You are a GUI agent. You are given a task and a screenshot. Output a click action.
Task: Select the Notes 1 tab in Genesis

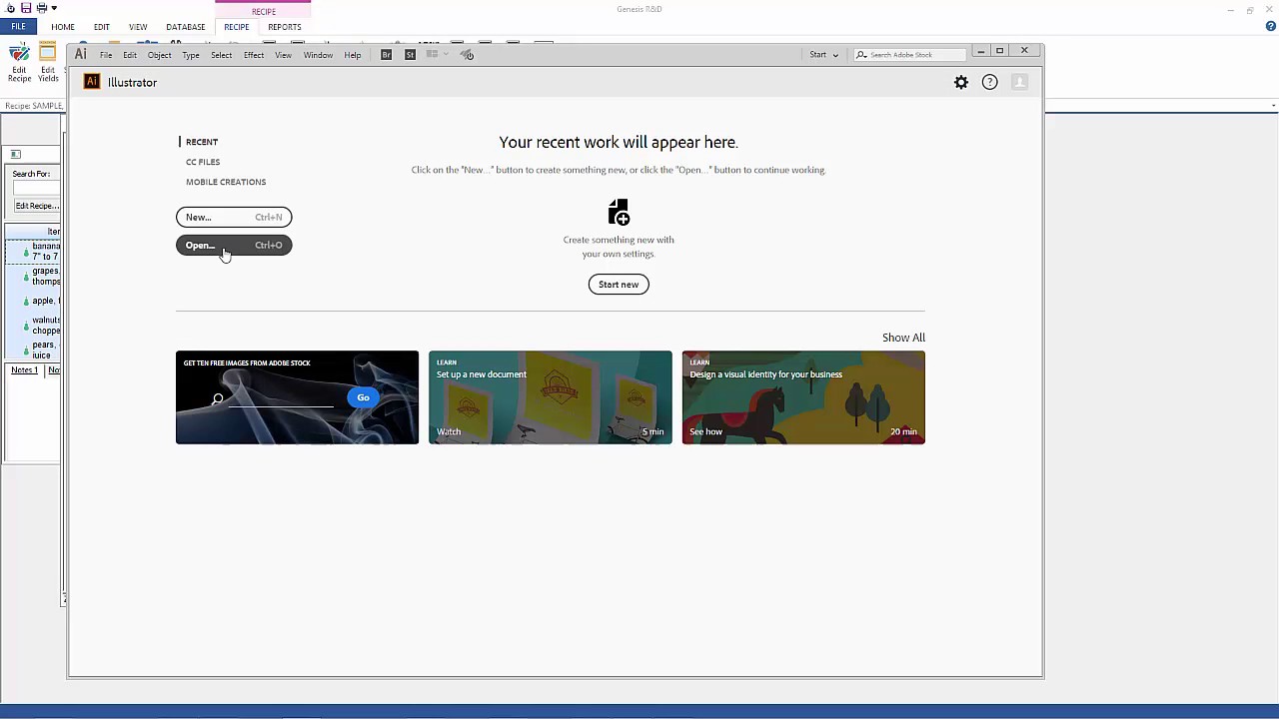pyautogui.click(x=24, y=370)
